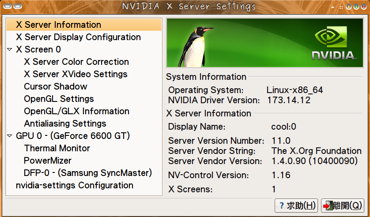Click the NV-Control version value '1.16'
Screen dimensions: 370x217
coord(281,175)
